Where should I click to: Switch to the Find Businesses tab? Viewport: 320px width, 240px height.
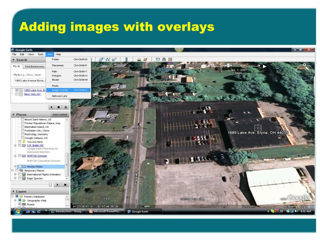[34, 66]
